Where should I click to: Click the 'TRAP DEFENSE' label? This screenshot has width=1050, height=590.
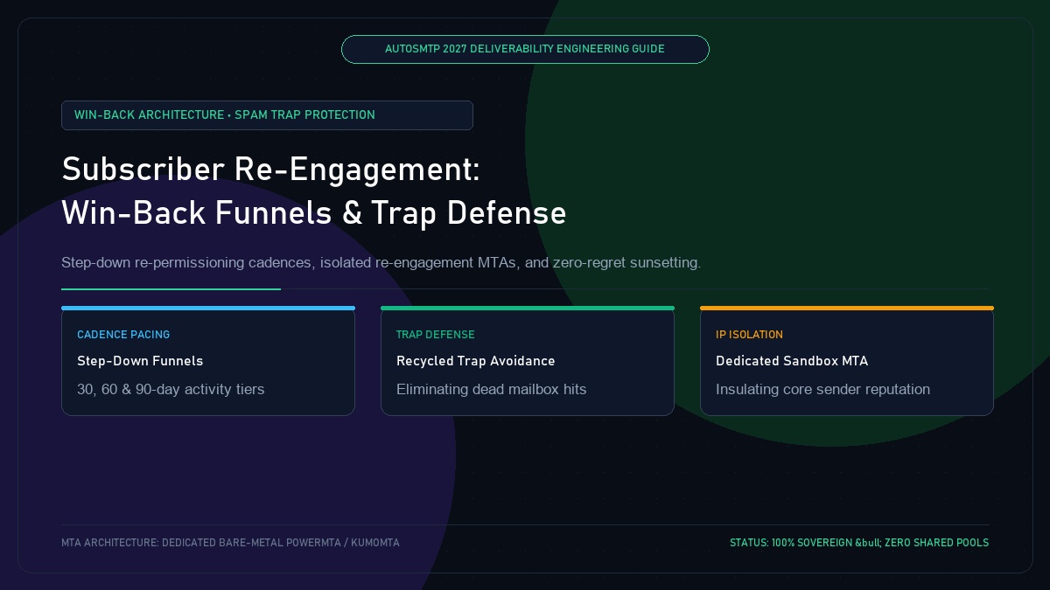click(436, 335)
